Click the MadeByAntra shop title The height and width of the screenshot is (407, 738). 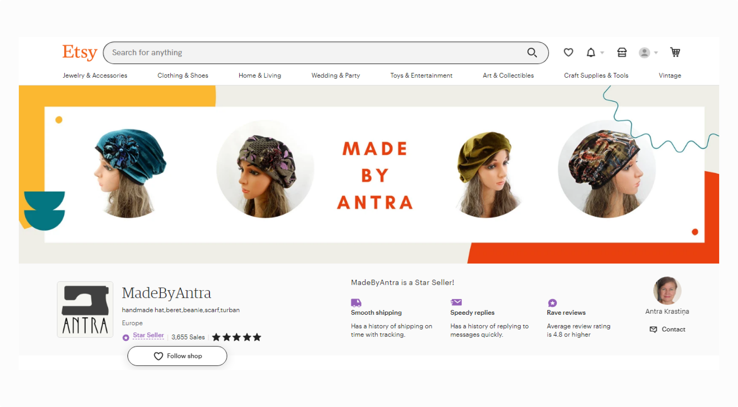coord(166,293)
